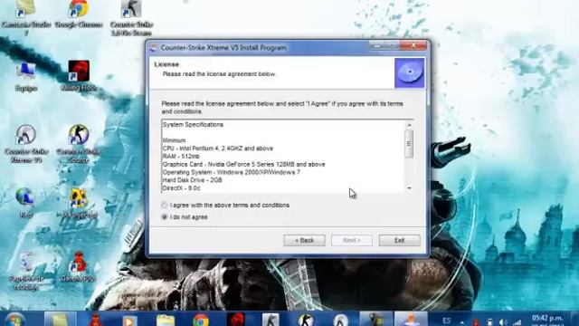Click the red system tray icon
579x326 pixels.
(x=476, y=322)
